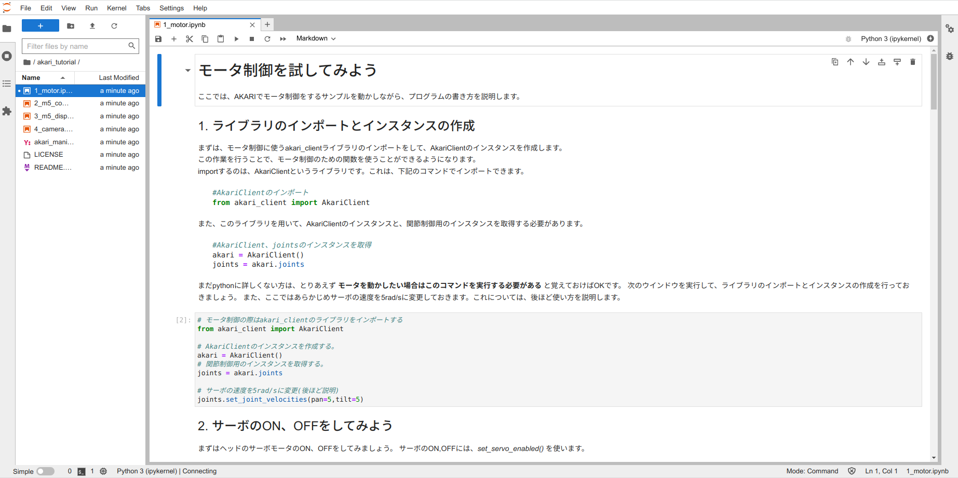
Task: Open the Kernel menu
Action: coord(116,8)
